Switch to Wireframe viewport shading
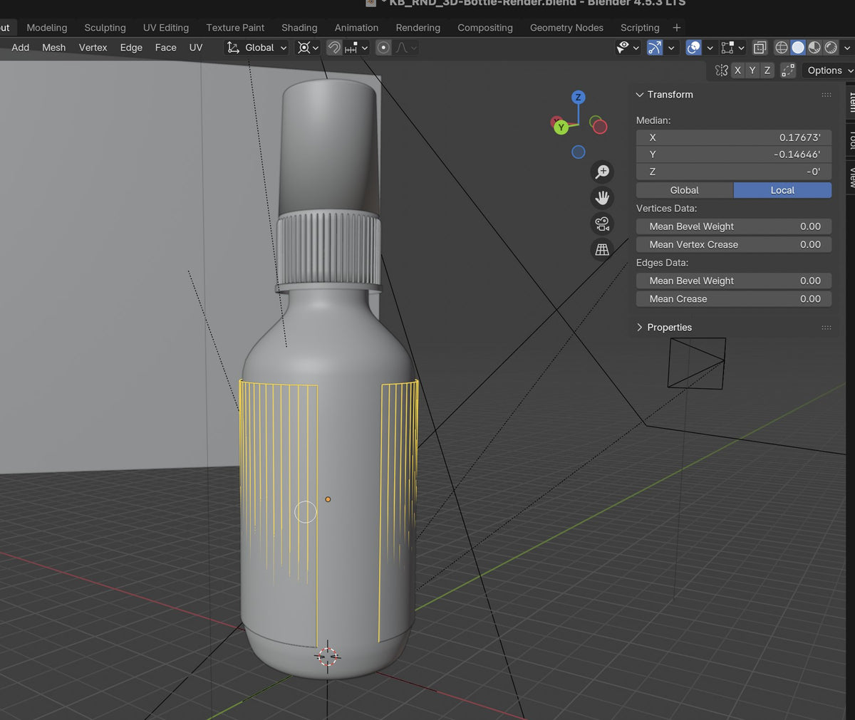 [x=782, y=48]
